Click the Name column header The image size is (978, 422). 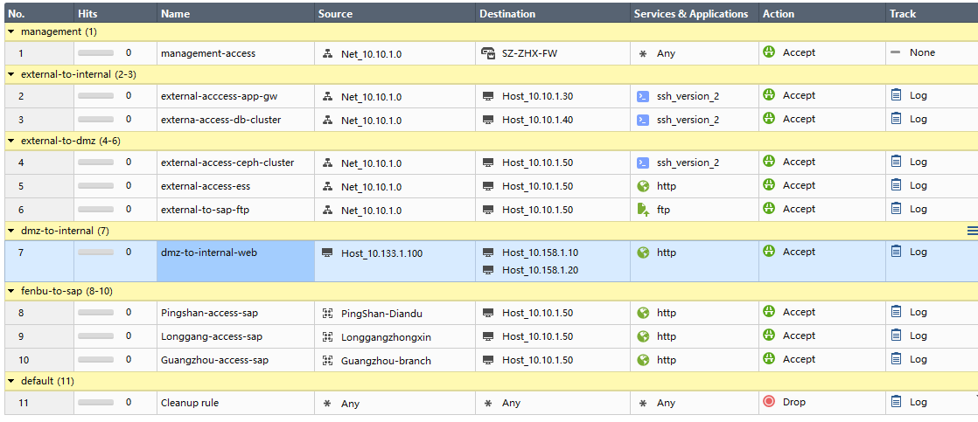pyautogui.click(x=235, y=13)
